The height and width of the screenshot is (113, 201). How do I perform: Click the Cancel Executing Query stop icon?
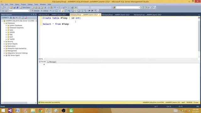(51, 11)
